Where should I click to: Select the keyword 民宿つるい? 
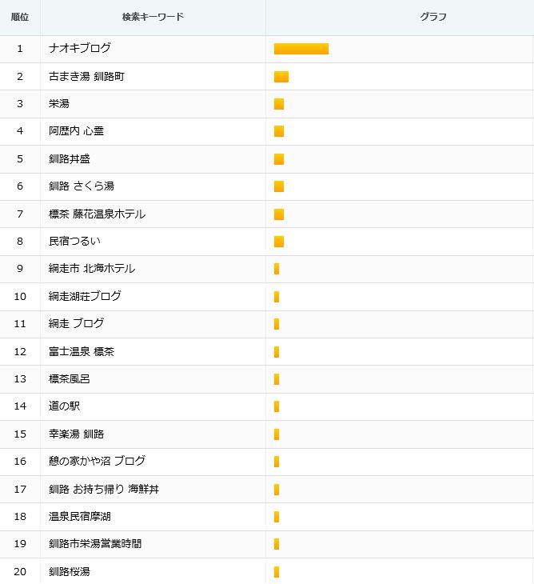click(x=74, y=242)
